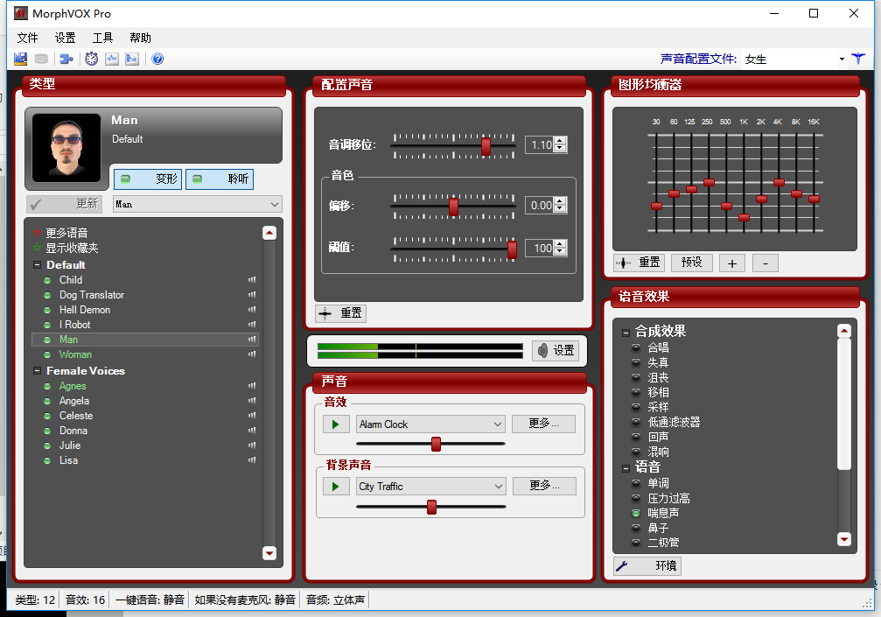Click the red star beside 更多语音

[x=37, y=233]
